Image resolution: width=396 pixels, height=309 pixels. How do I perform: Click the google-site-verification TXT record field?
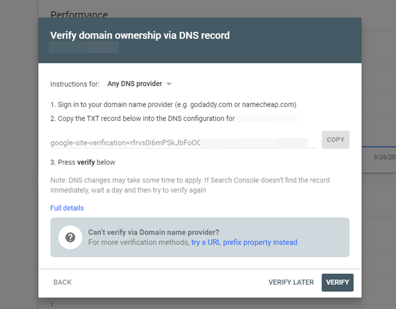(x=183, y=142)
